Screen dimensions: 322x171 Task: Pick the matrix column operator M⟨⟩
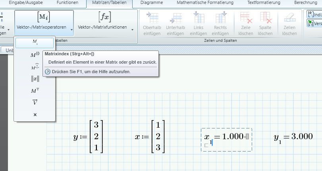35,54
